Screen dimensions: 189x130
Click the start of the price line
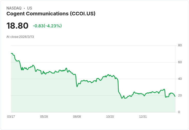11,53
